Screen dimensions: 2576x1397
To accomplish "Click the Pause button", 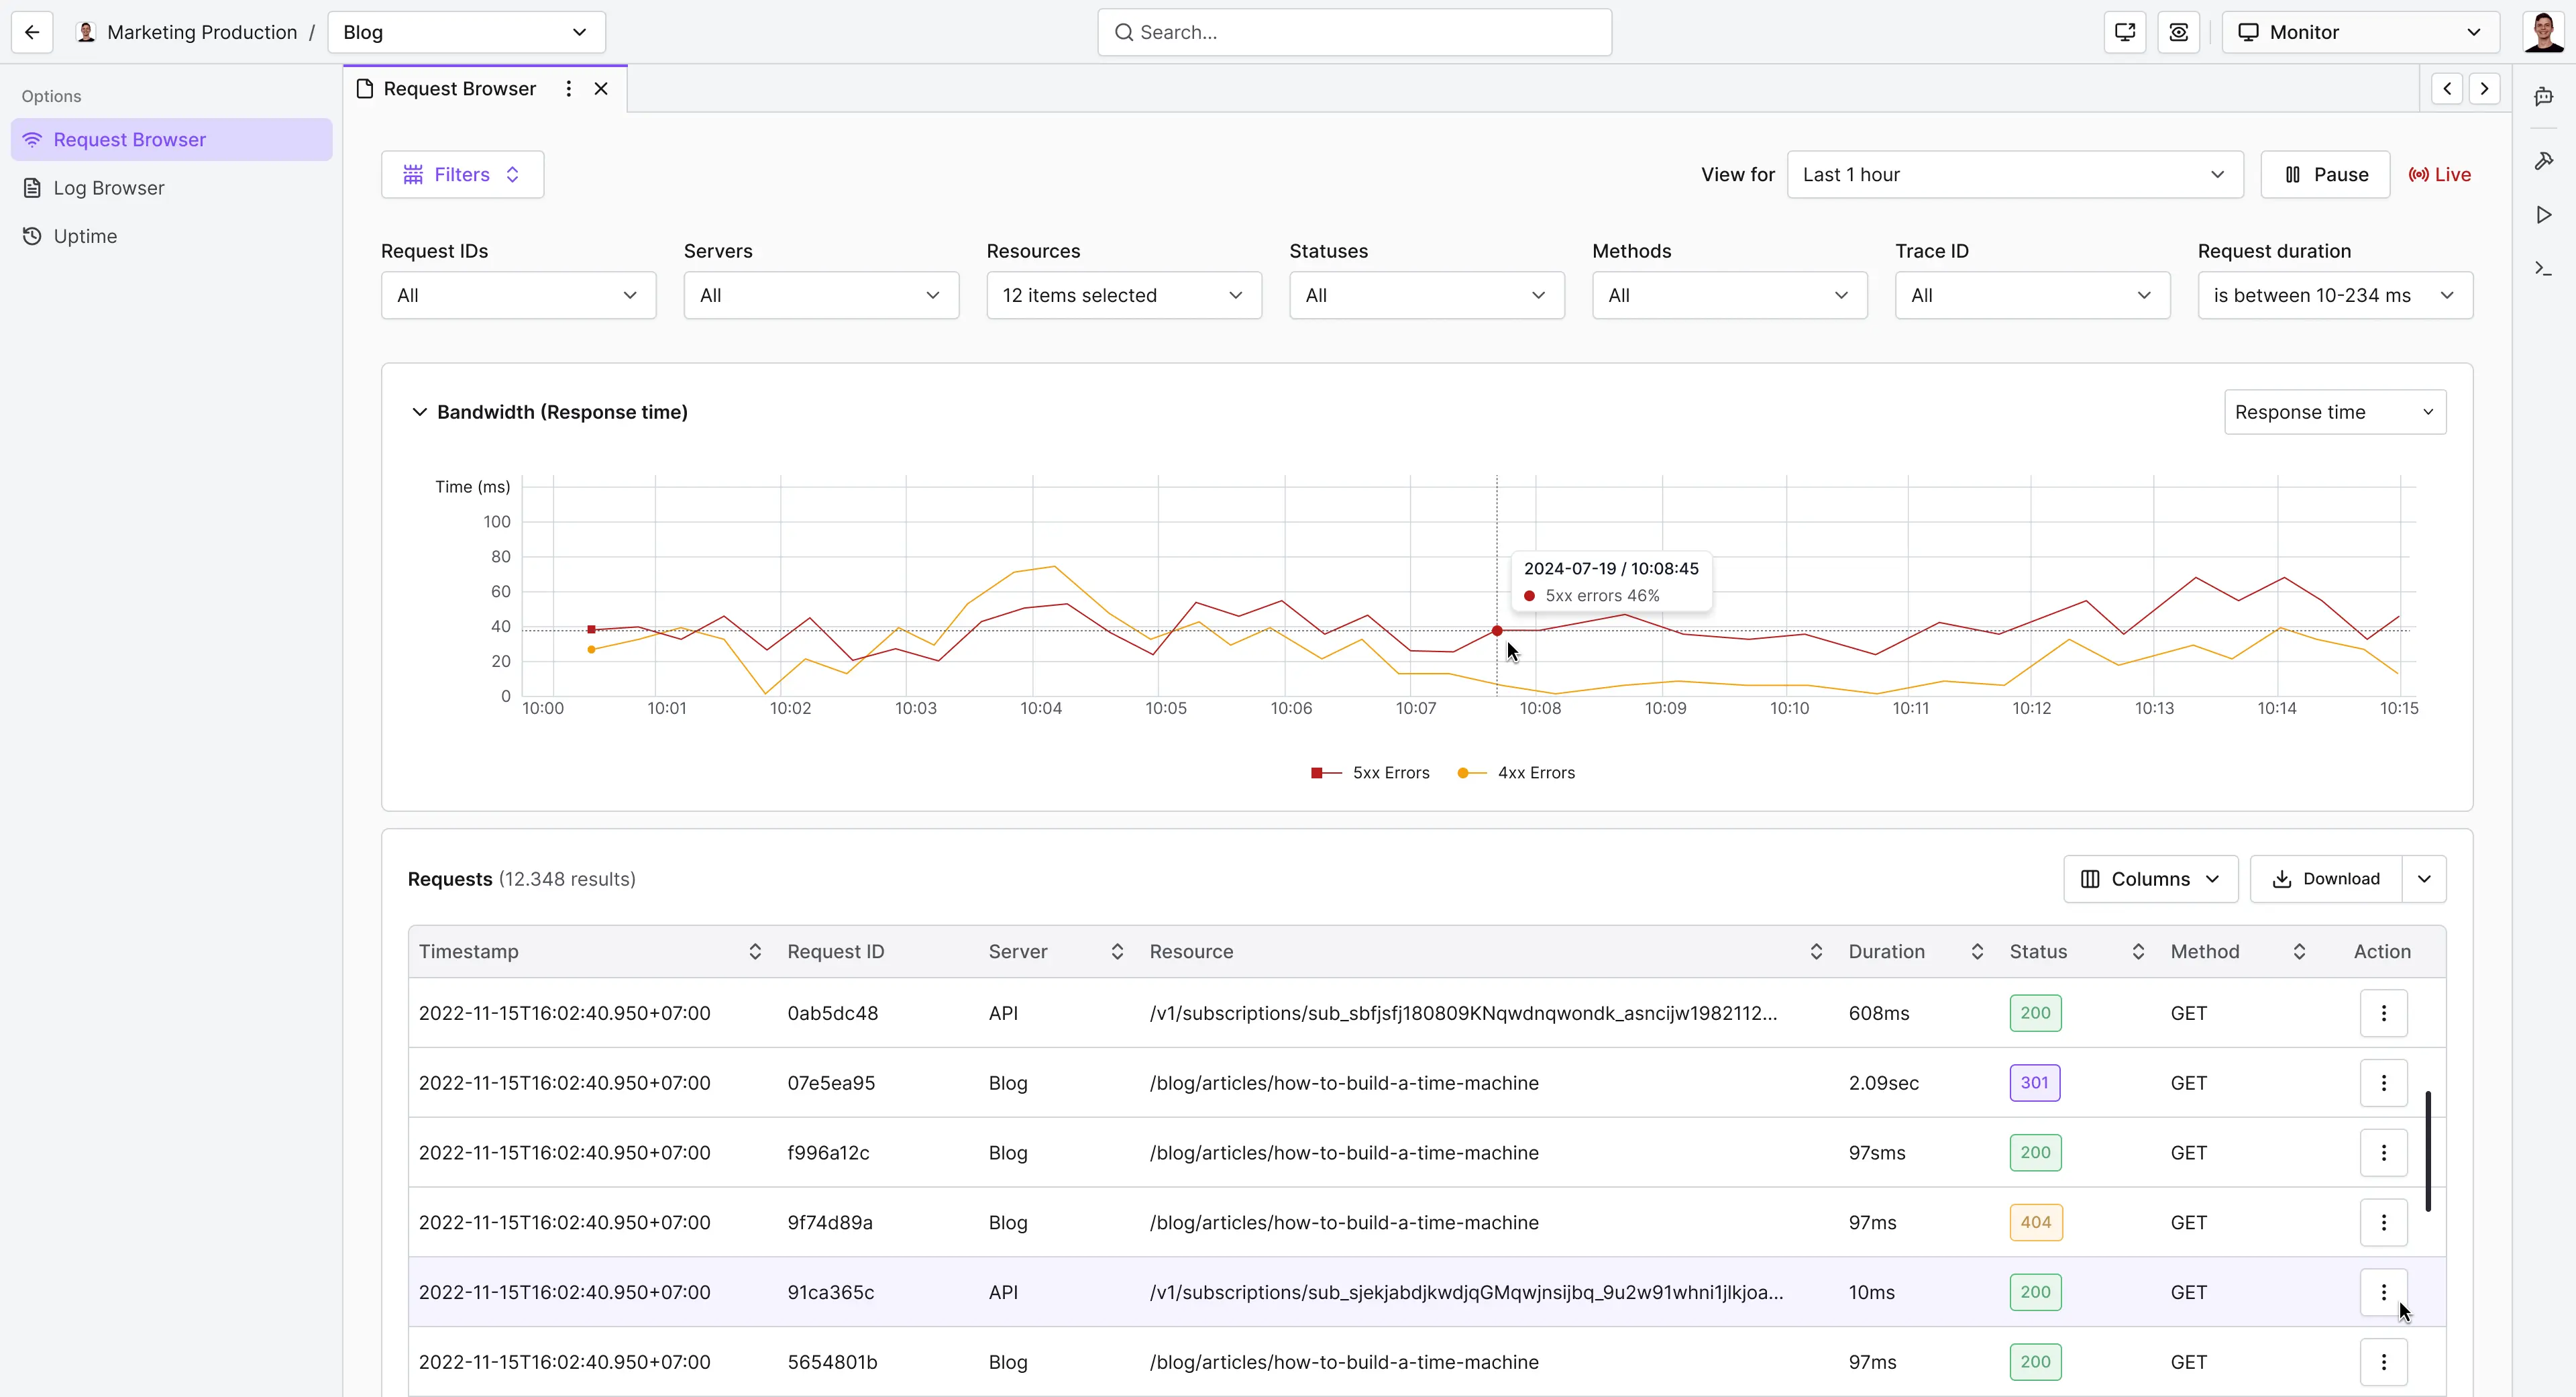I will click(2325, 175).
